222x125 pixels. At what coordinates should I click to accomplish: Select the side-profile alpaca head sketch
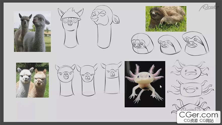click(105, 27)
